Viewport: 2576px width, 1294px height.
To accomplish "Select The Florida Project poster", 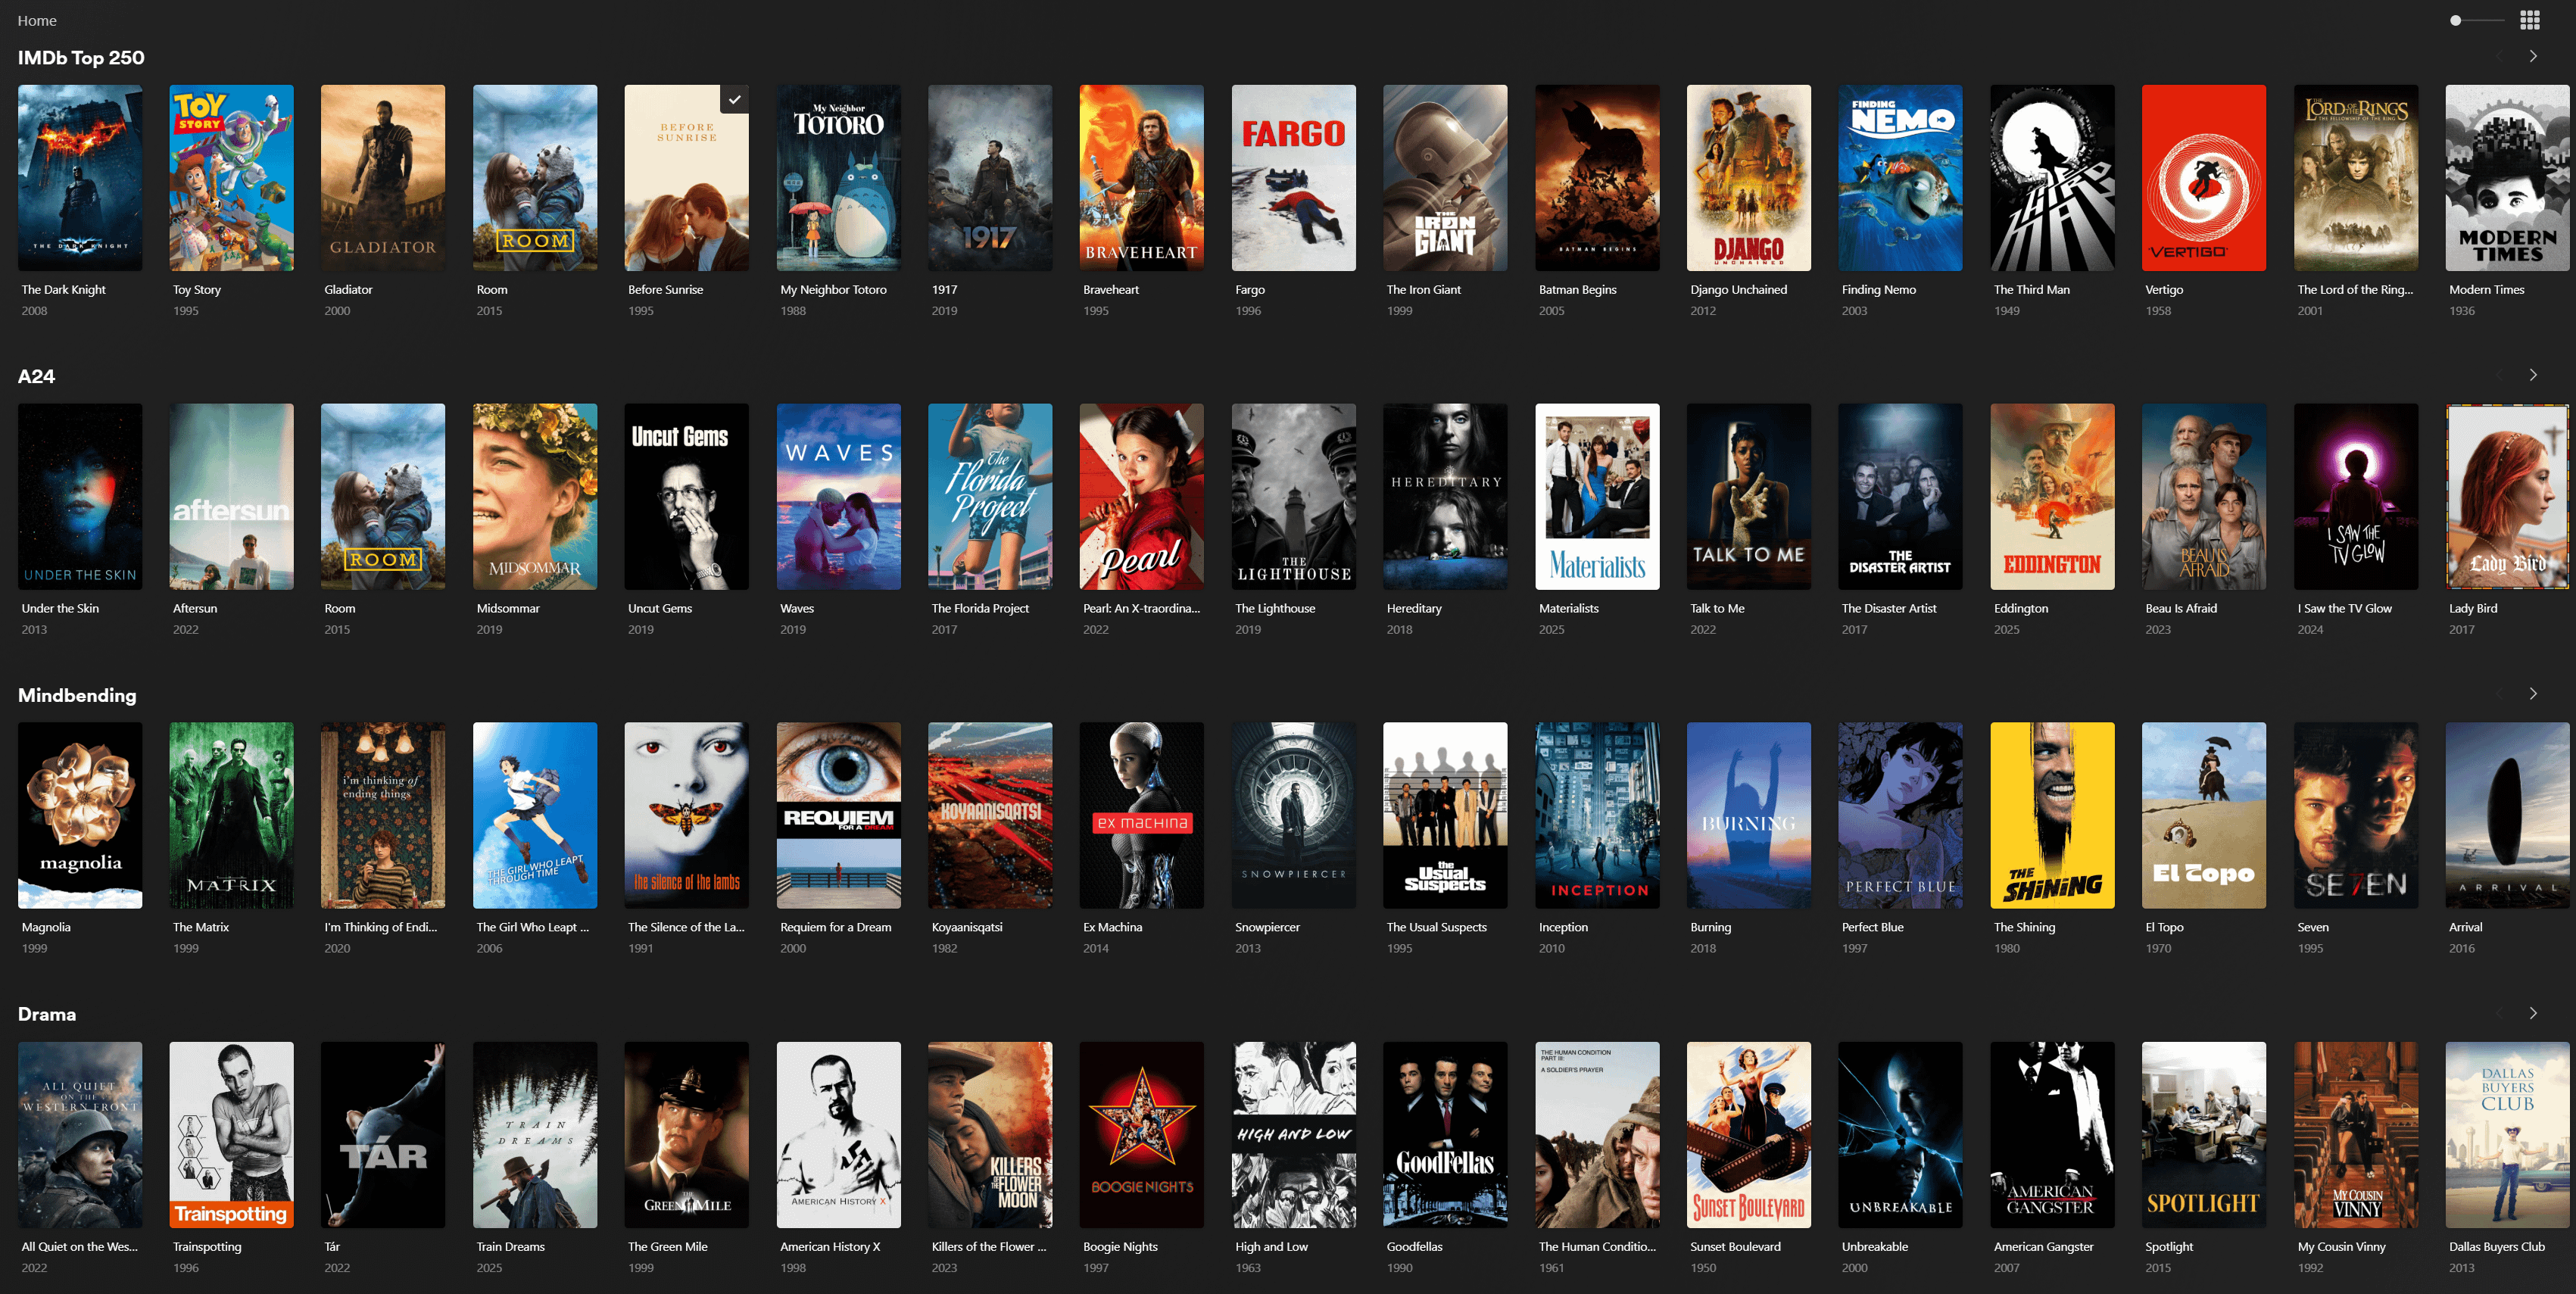I will coord(990,497).
